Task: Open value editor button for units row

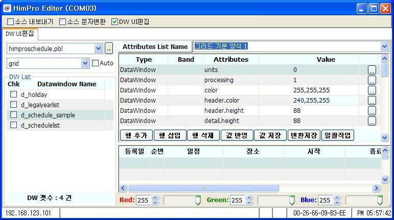Action: tap(372, 70)
